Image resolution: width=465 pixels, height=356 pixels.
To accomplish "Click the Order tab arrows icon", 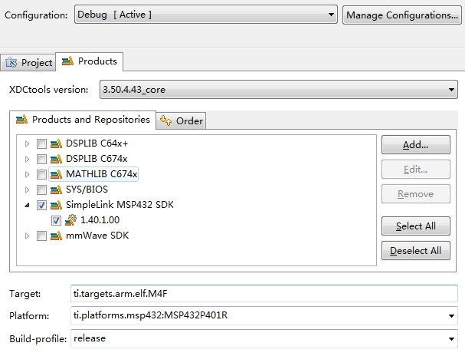I will (x=165, y=120).
